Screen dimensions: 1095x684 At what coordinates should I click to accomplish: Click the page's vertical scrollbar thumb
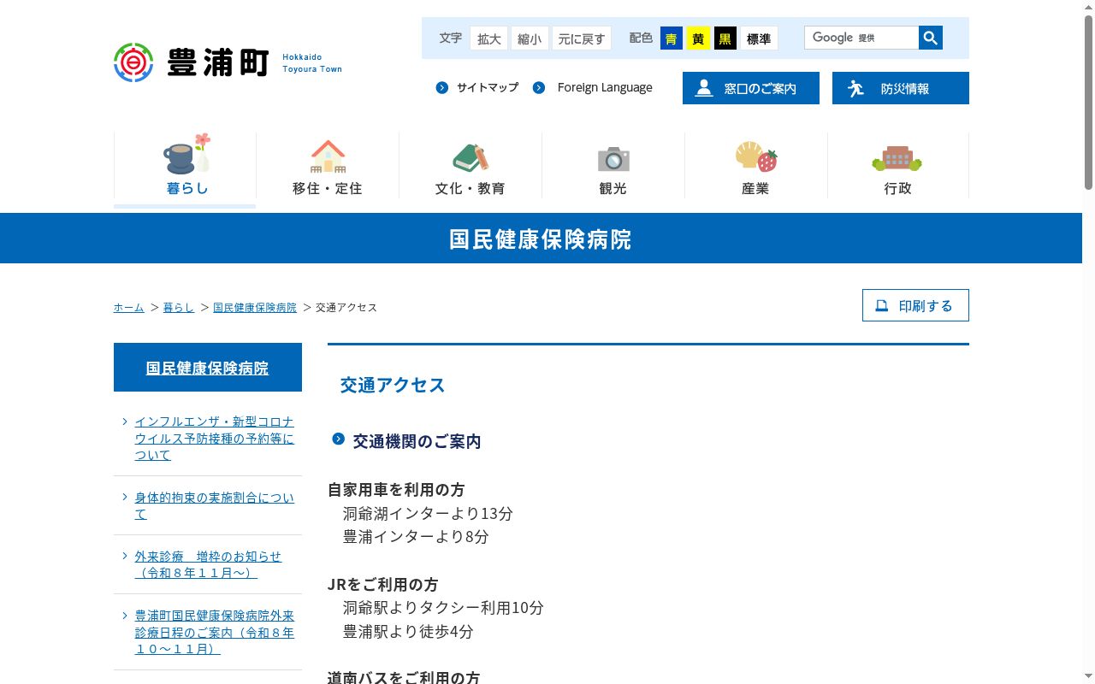point(1088,103)
